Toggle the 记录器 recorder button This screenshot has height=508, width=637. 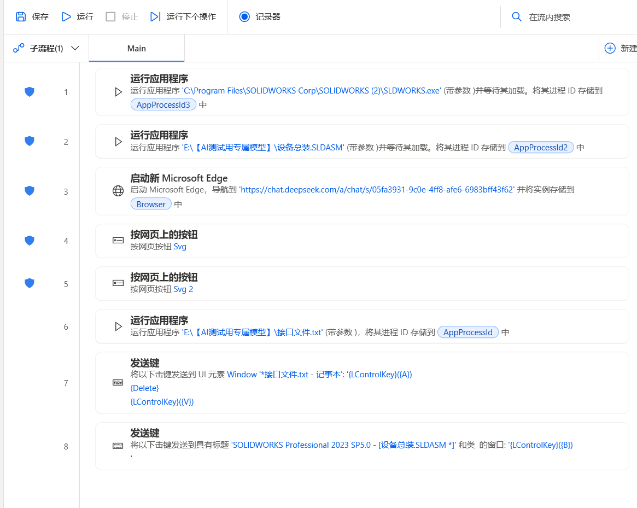pos(260,16)
